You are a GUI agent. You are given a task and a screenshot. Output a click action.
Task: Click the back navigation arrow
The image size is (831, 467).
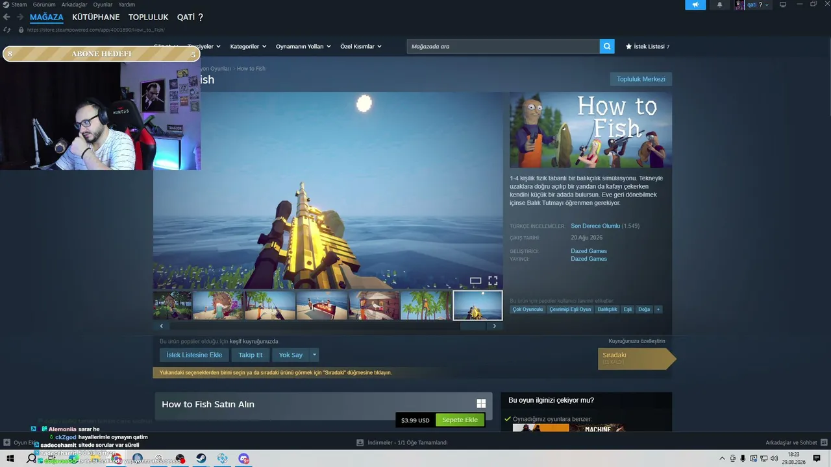pyautogui.click(x=7, y=17)
